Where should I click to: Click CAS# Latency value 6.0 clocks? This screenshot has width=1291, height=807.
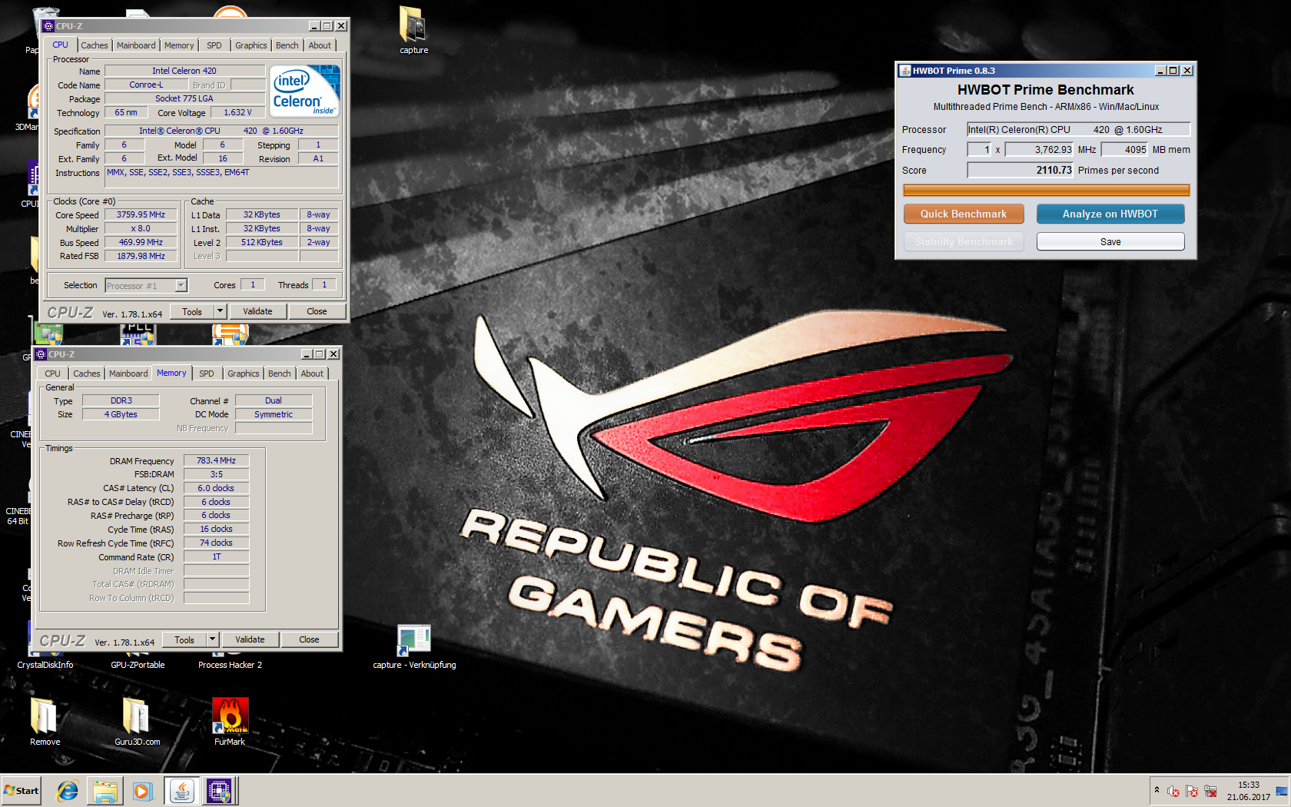tap(216, 488)
